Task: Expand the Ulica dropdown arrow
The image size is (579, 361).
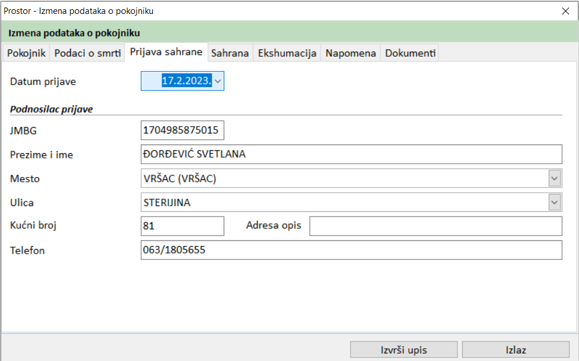Action: (555, 203)
